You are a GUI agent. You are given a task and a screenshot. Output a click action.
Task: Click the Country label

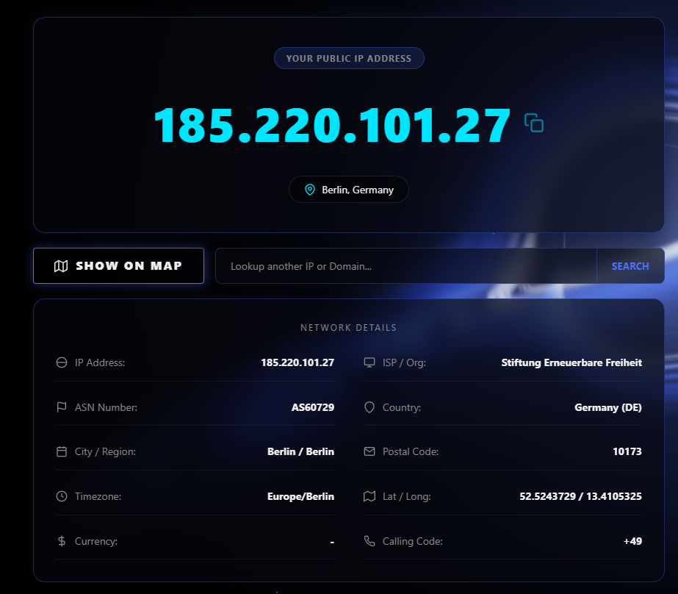coord(402,407)
